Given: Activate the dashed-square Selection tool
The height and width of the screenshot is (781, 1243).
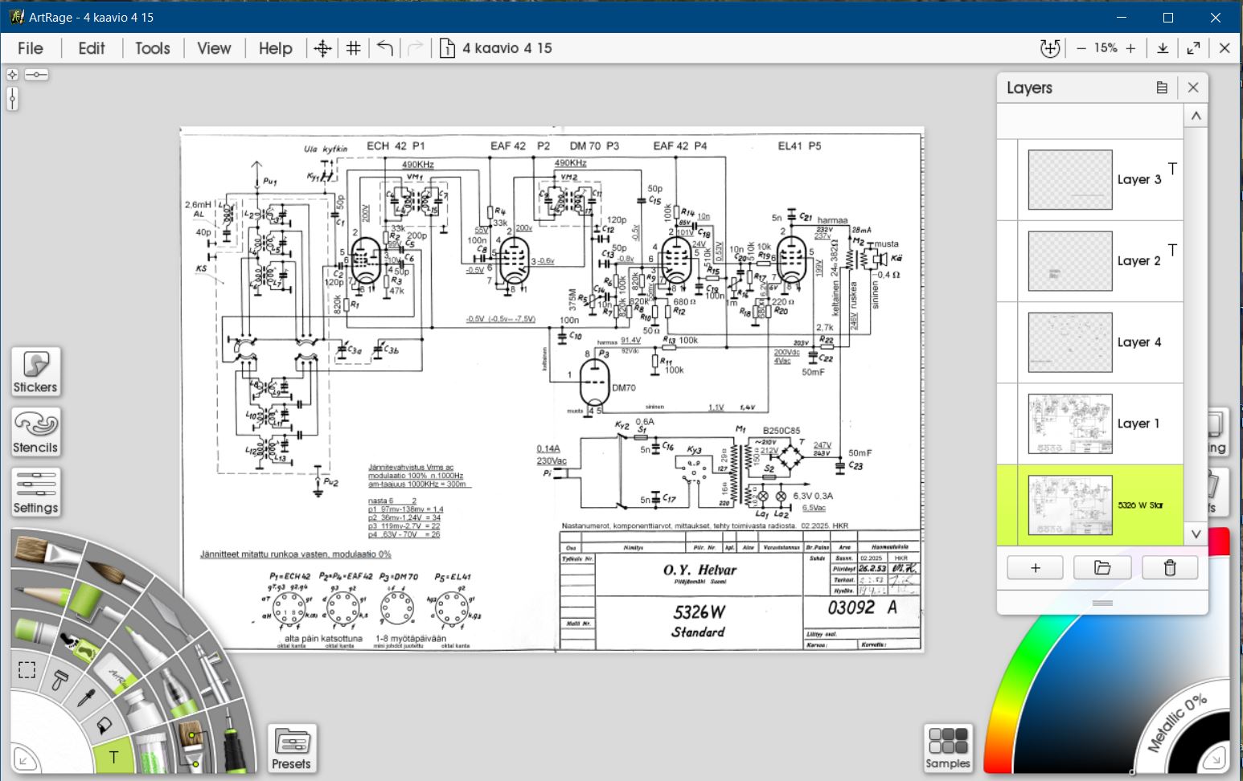Looking at the screenshot, I should tap(27, 669).
